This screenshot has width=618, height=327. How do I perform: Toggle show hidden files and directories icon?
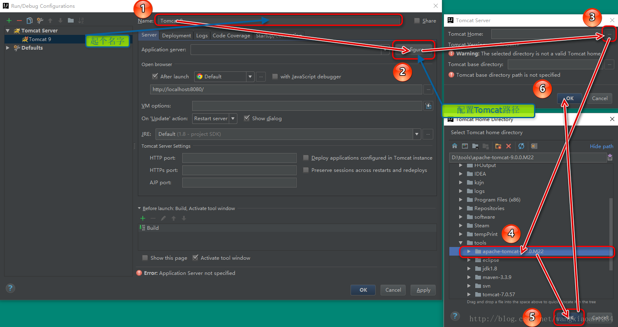[534, 146]
